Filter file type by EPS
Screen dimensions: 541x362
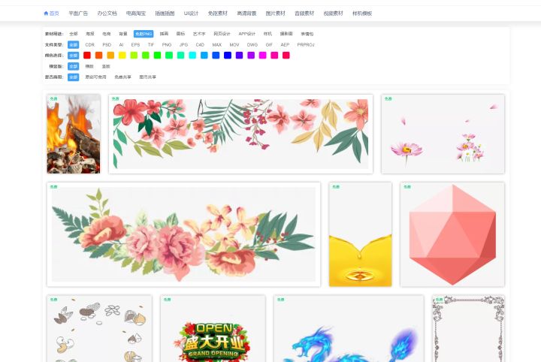pos(135,45)
